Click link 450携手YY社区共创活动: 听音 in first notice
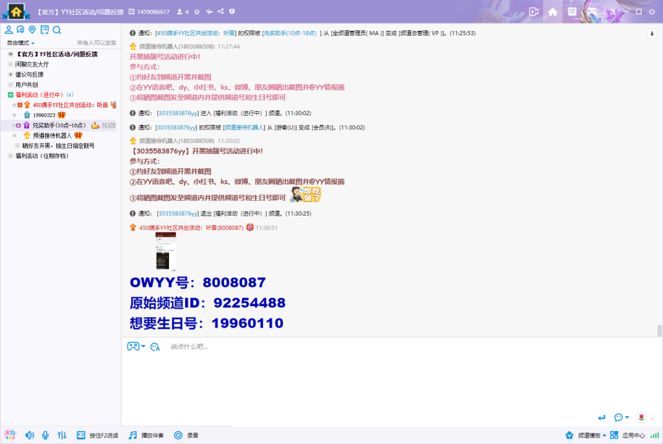 click(196, 33)
